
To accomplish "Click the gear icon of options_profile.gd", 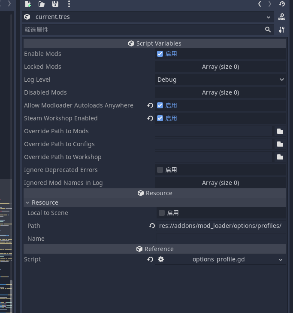I will [x=161, y=259].
